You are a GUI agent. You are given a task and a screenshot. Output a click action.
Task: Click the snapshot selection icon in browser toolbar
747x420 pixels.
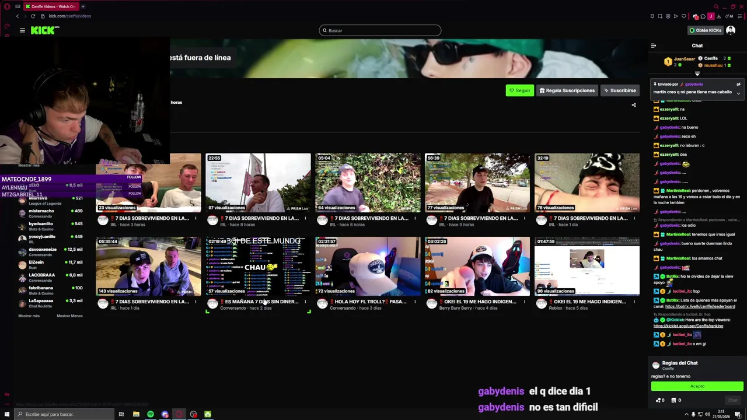(660, 16)
